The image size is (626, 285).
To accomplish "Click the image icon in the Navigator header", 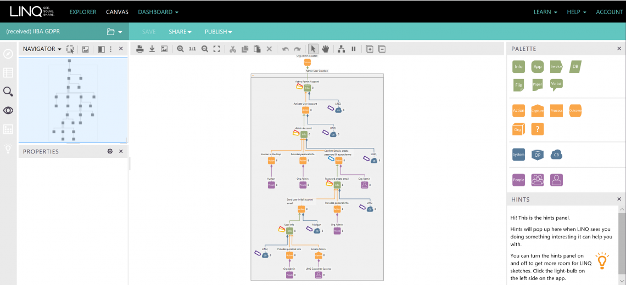I will 86,49.
